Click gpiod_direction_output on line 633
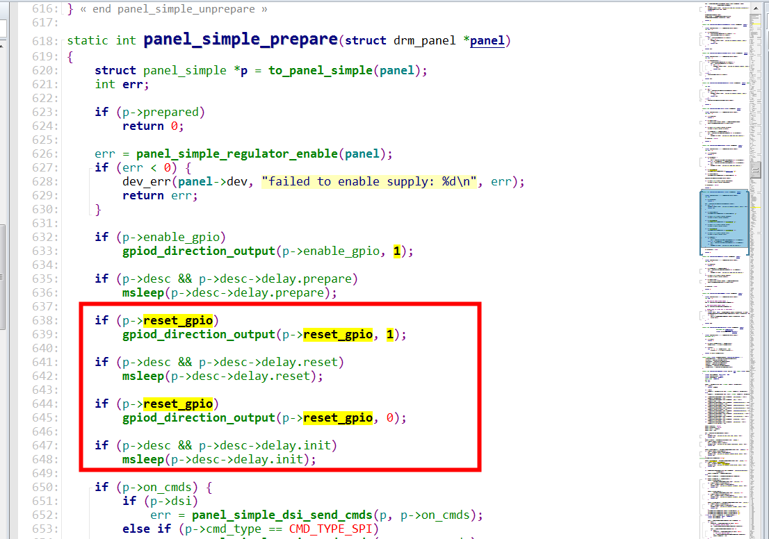Screen dimensions: 769x539 tap(199, 251)
